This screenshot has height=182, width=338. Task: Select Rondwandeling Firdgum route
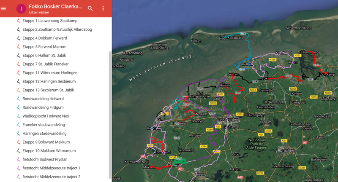click(43, 107)
